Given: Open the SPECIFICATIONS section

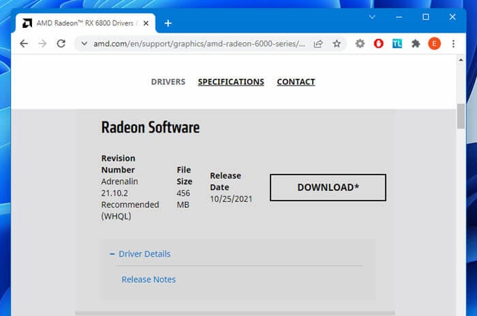Looking at the screenshot, I should click(231, 82).
